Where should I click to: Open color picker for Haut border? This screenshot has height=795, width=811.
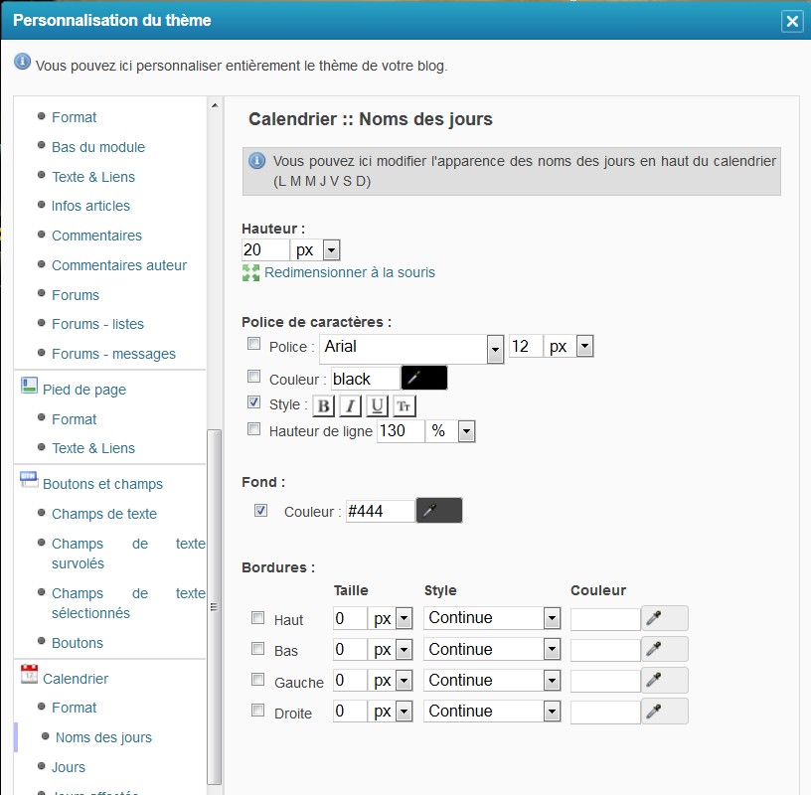(x=665, y=618)
